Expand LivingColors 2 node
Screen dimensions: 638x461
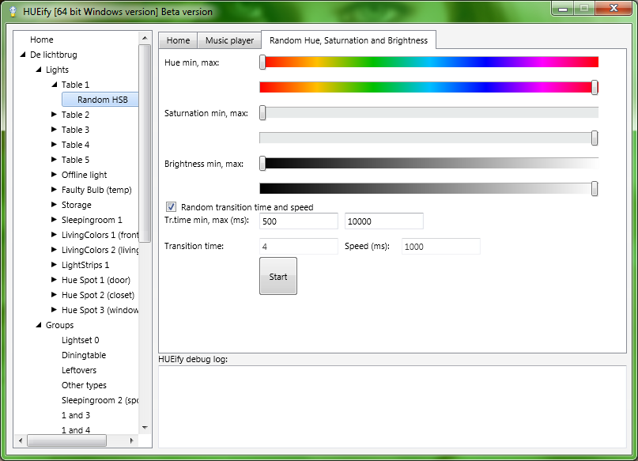click(54, 250)
